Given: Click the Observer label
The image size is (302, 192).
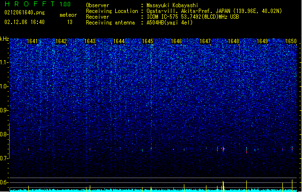Looking at the screenshot, I should pyautogui.click(x=97, y=5).
